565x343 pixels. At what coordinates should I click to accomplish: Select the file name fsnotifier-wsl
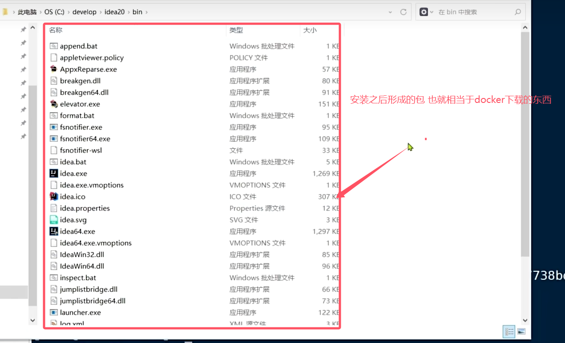pos(81,150)
